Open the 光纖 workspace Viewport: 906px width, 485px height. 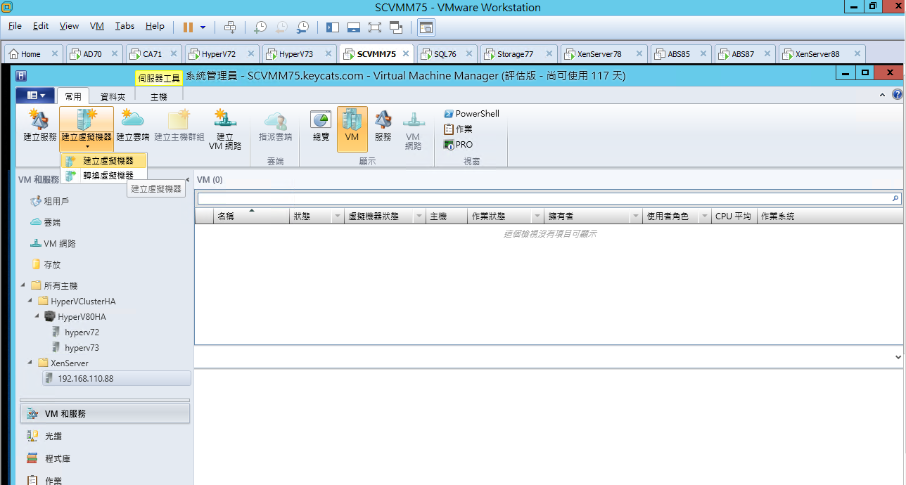[x=105, y=436]
